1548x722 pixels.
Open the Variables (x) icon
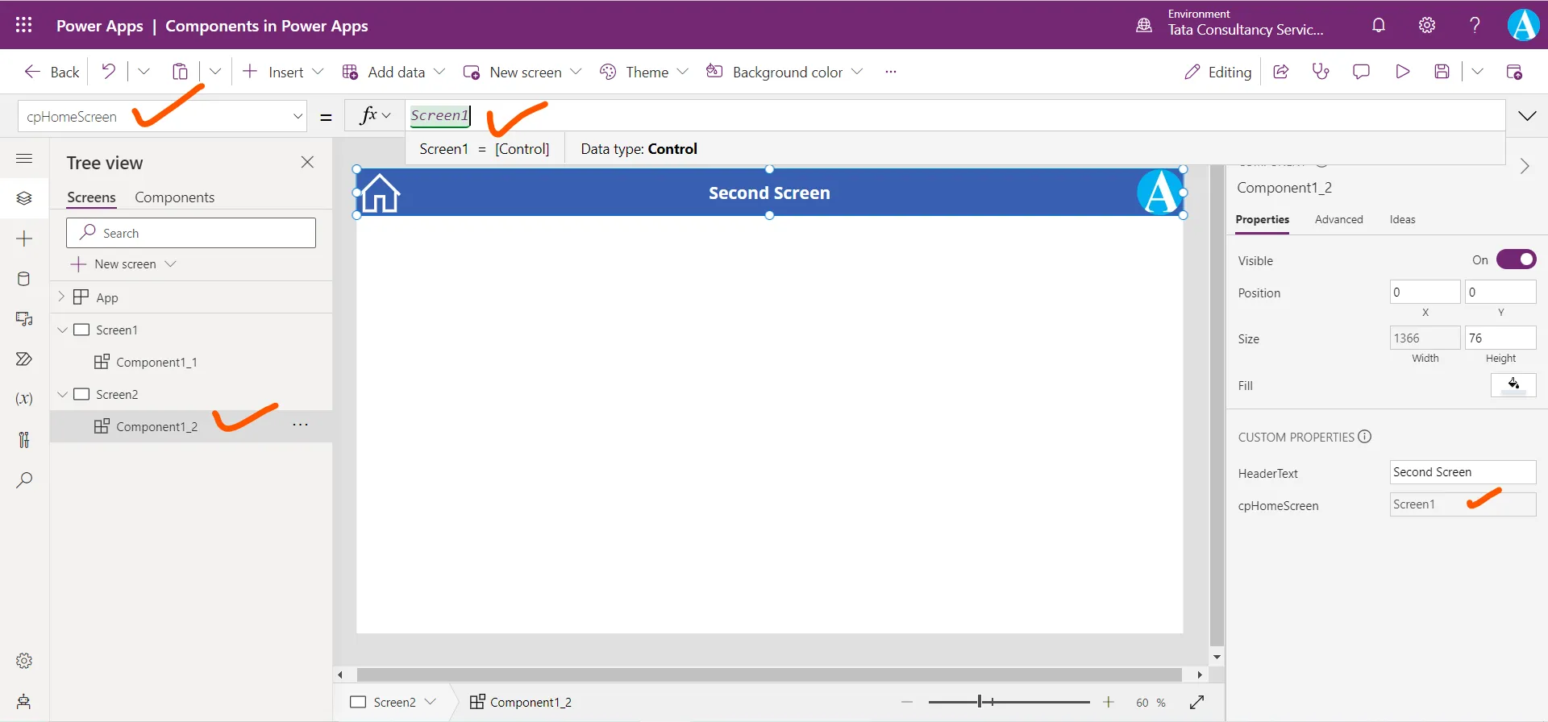(x=24, y=399)
